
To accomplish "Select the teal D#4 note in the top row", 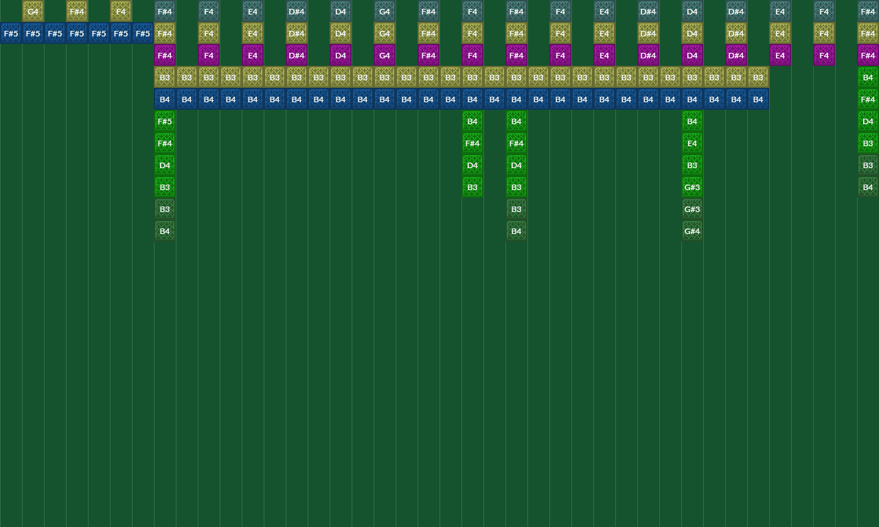I will coord(297,12).
